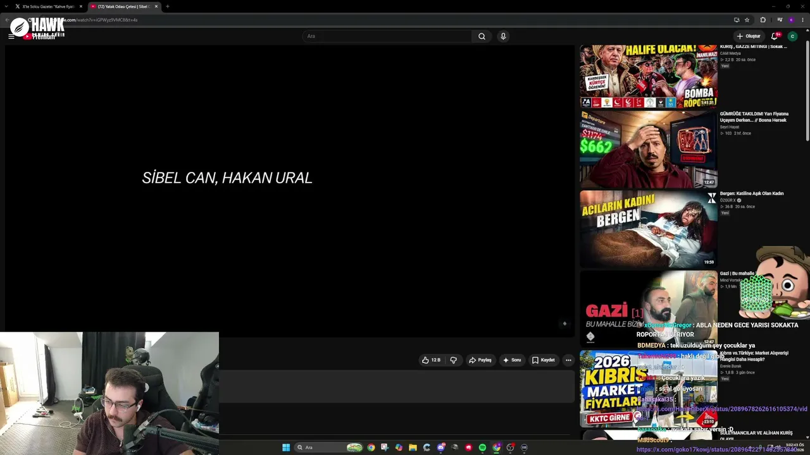Image resolution: width=810 pixels, height=455 pixels.
Task: Open the ACILARIN KADINI BERGEN video thumbnail
Action: 649,229
